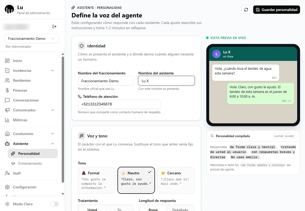Select the Cercano tone card
The height and width of the screenshot is (211, 305).
point(176,180)
